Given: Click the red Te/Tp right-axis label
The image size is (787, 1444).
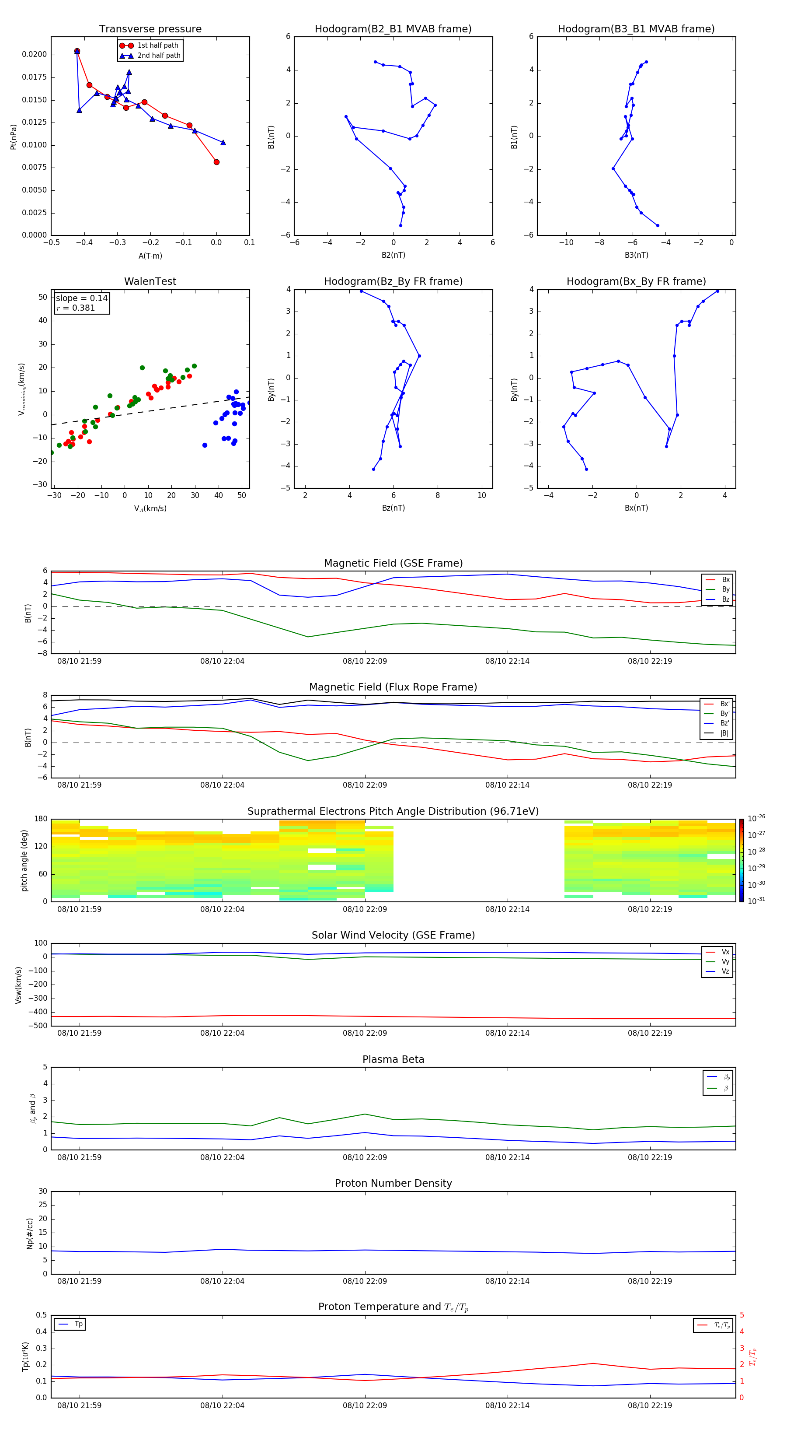Looking at the screenshot, I should pyautogui.click(x=752, y=1357).
